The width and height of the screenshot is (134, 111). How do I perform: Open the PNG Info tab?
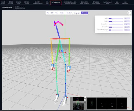[27, 3]
